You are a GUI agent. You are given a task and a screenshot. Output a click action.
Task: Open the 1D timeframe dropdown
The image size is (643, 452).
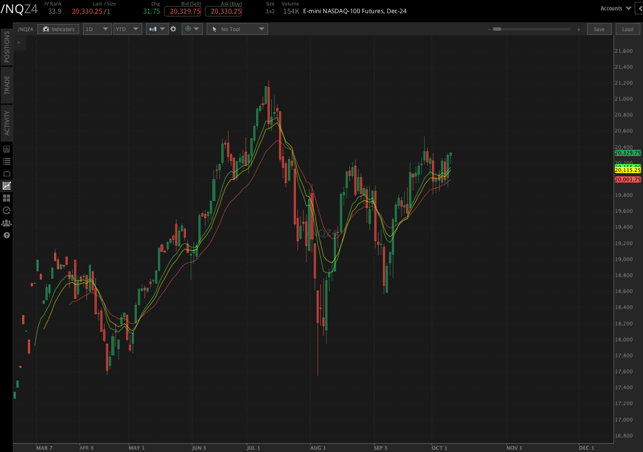coord(97,29)
